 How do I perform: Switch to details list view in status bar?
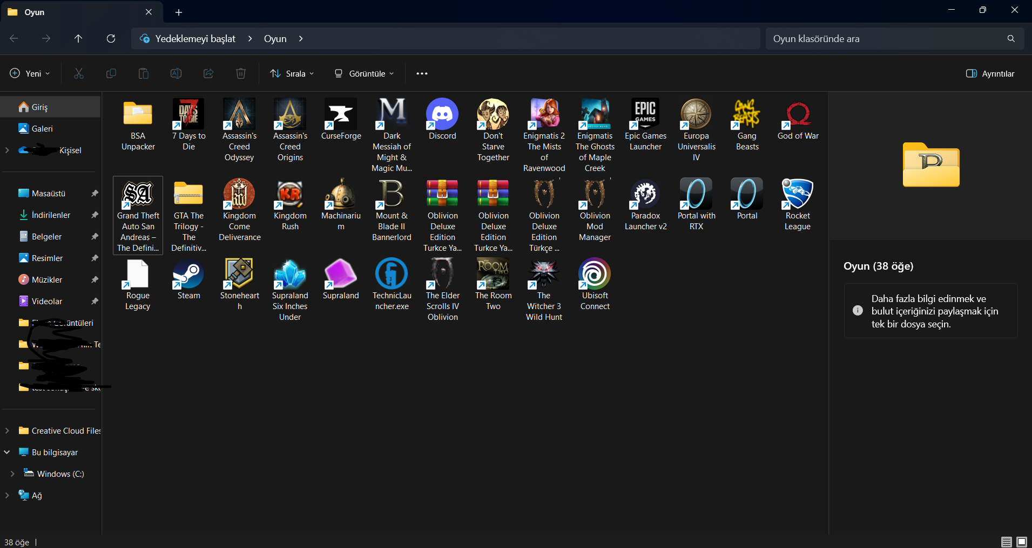[x=1007, y=542]
